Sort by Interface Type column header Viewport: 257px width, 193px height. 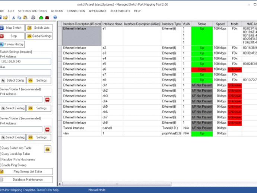[171, 24]
